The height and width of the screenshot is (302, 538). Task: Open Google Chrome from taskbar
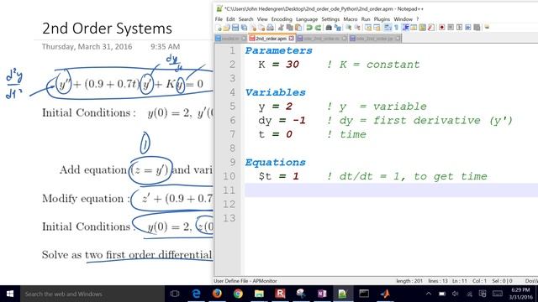pos(238,294)
